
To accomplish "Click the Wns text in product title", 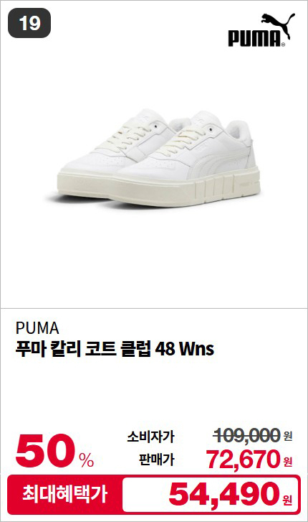I will [197, 349].
